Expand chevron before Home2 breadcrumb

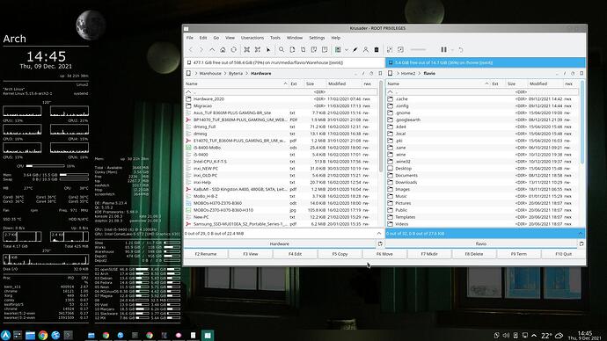(398, 74)
